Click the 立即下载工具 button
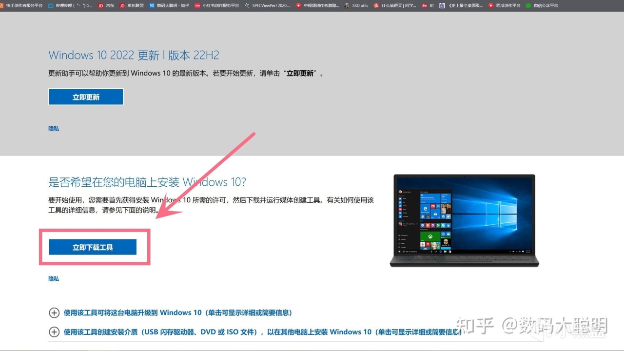This screenshot has width=624, height=351. 93,247
